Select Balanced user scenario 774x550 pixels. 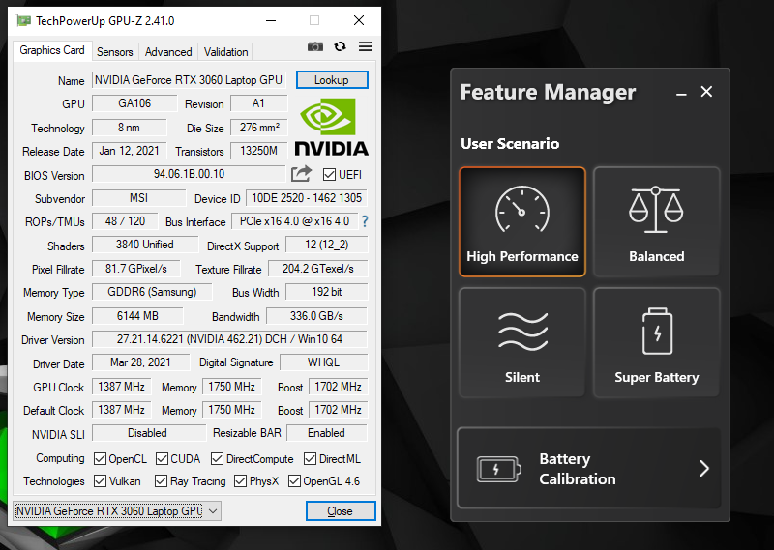[x=656, y=221]
